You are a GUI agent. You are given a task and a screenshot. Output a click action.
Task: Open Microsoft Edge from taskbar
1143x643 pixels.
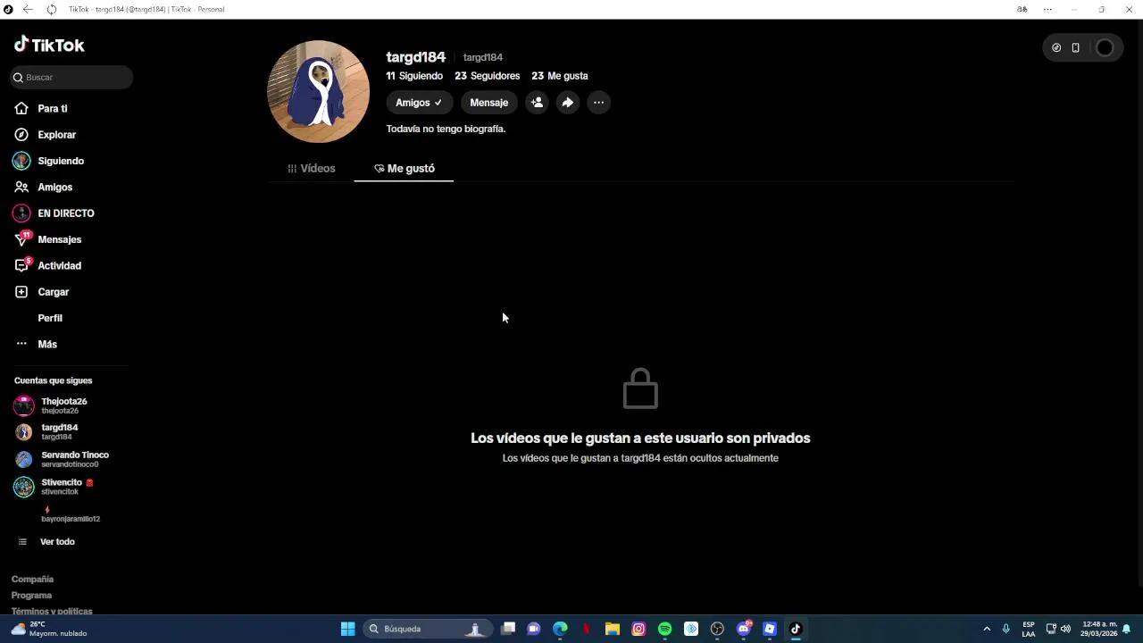(560, 629)
